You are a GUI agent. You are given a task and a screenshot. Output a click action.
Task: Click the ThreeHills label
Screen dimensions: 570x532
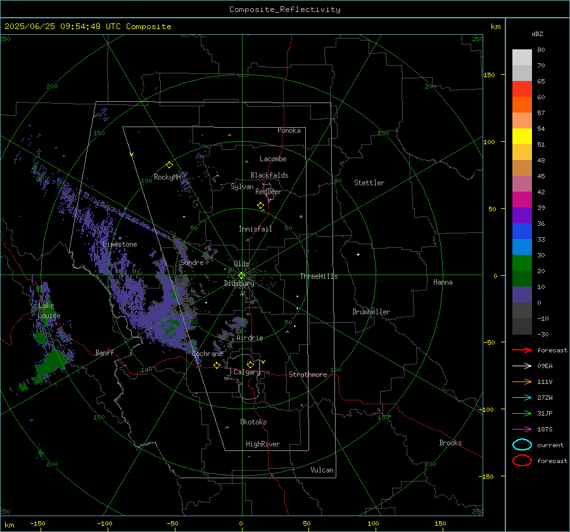coord(319,276)
